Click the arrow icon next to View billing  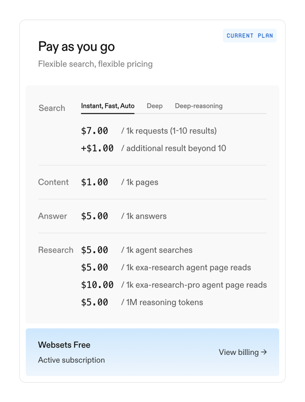[264, 352]
